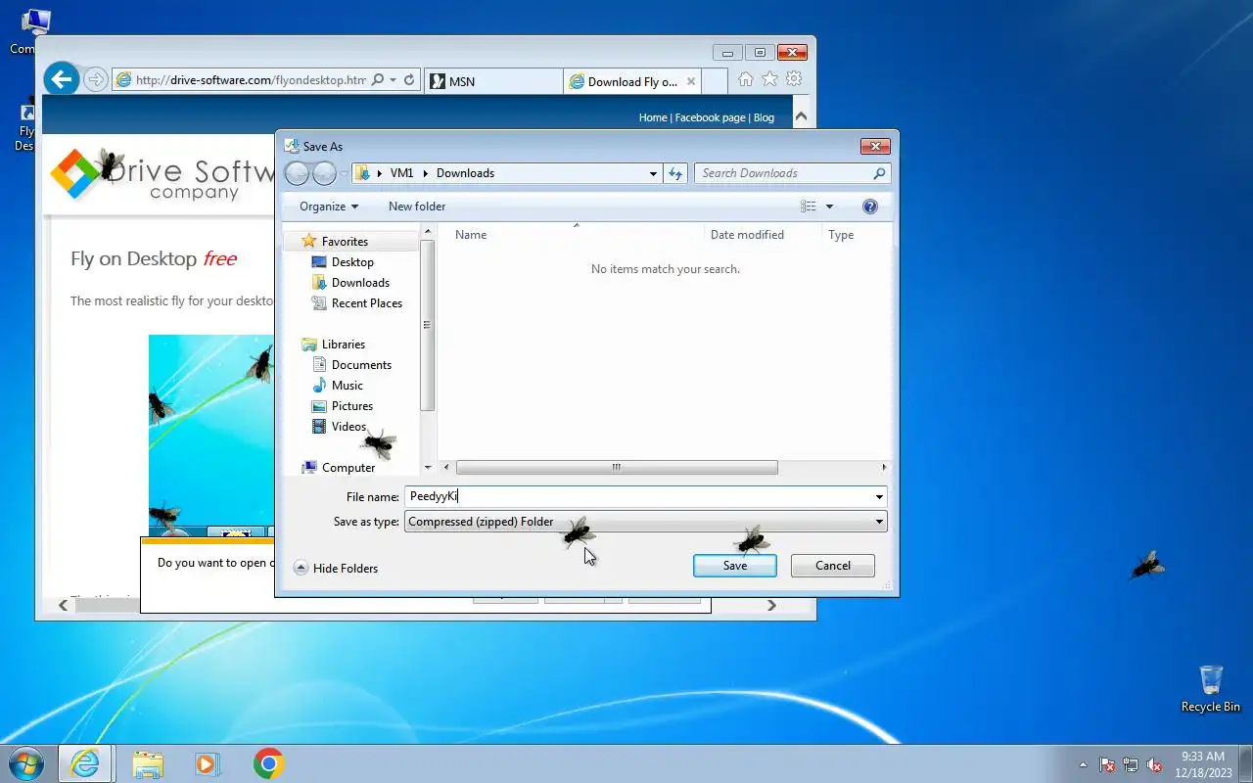Change the view using the views icon
The height and width of the screenshot is (783, 1253).
[809, 207]
